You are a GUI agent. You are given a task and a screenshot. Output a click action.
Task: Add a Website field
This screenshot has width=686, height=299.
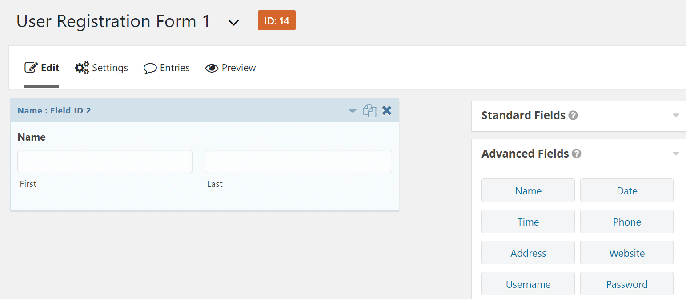pyautogui.click(x=627, y=253)
